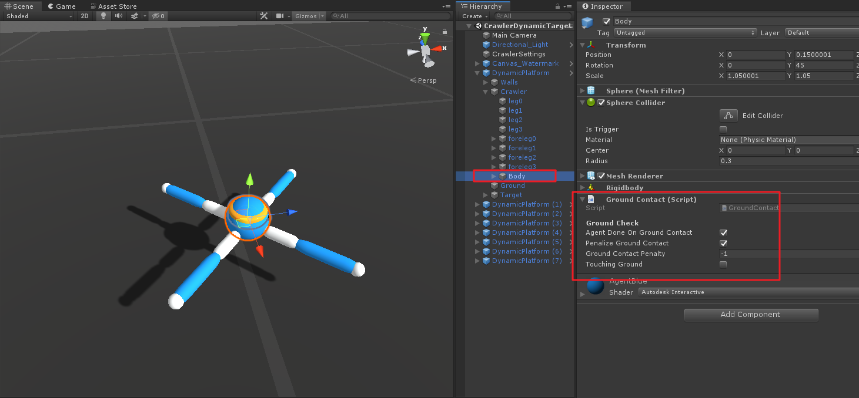859x398 pixels.
Task: Open the Autodesk Interactive shader dropdown
Action: pos(748,292)
